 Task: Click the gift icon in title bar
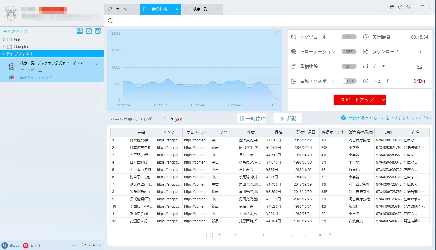tap(392, 7)
